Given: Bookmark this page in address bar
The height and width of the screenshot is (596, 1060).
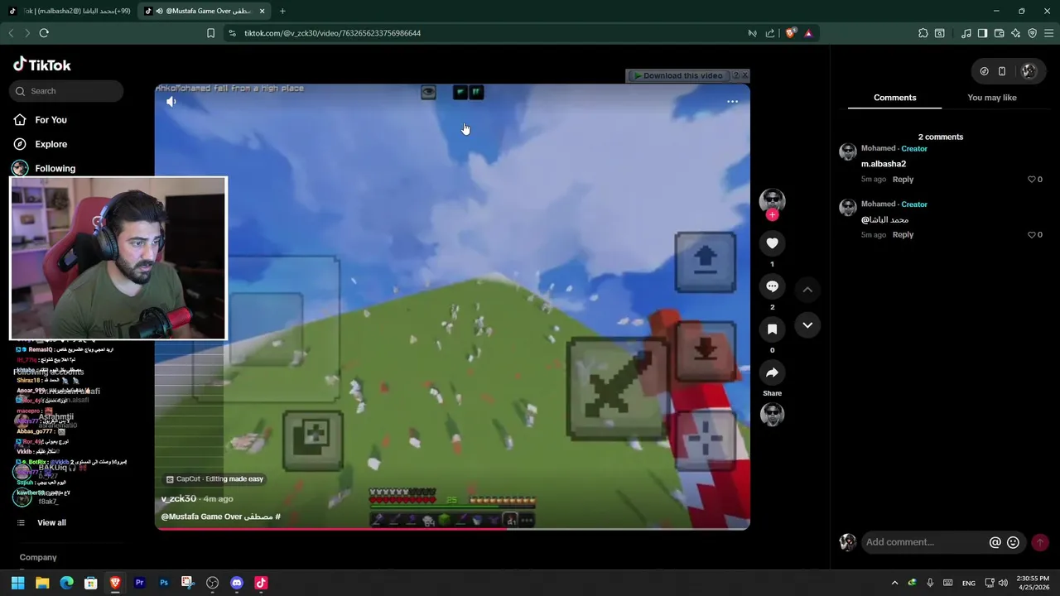Looking at the screenshot, I should (x=210, y=33).
